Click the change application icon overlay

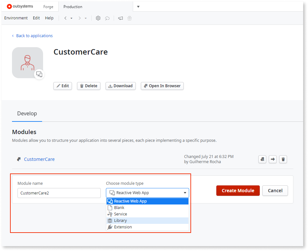pos(39,74)
